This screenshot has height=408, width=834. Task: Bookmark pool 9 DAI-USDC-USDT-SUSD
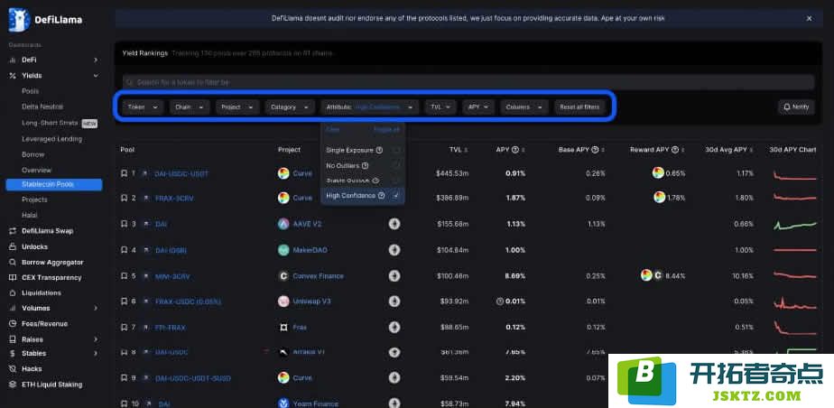(124, 378)
